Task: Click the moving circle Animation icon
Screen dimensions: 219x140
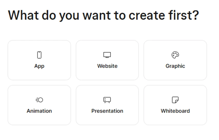Action: [x=39, y=100]
